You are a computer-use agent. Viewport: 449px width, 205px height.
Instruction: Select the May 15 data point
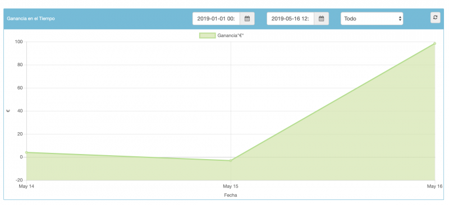coord(231,160)
